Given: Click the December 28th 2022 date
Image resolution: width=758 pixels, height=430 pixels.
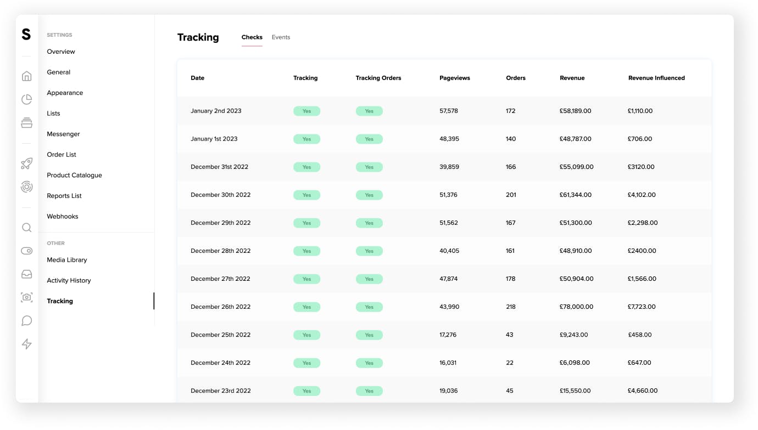Looking at the screenshot, I should click(x=221, y=251).
